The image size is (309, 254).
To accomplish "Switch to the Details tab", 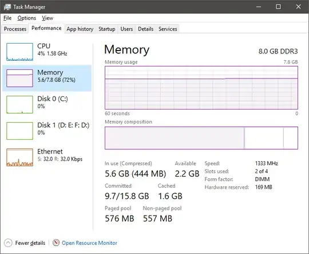I will (x=146, y=29).
